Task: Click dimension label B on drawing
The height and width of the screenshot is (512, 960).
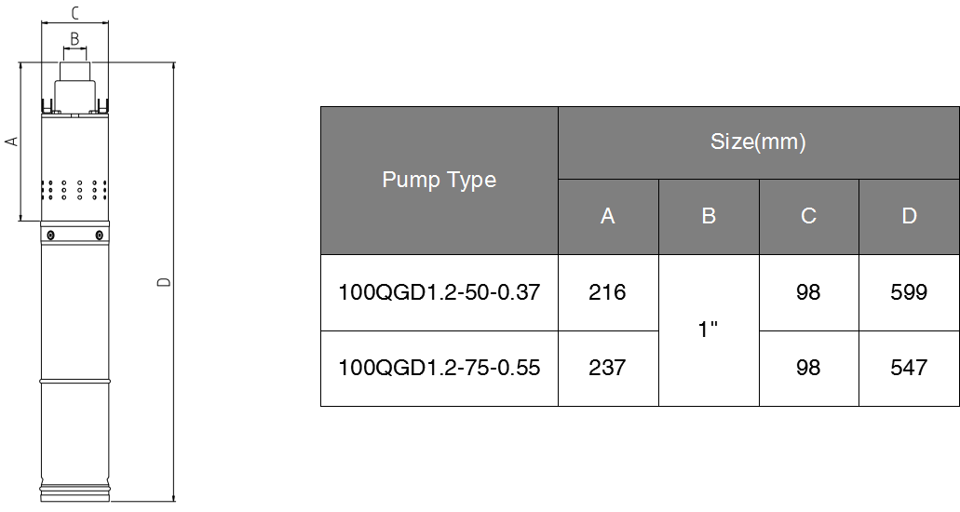Action: (74, 39)
